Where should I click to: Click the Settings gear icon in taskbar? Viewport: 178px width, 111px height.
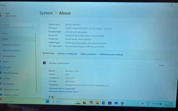pos(122,103)
